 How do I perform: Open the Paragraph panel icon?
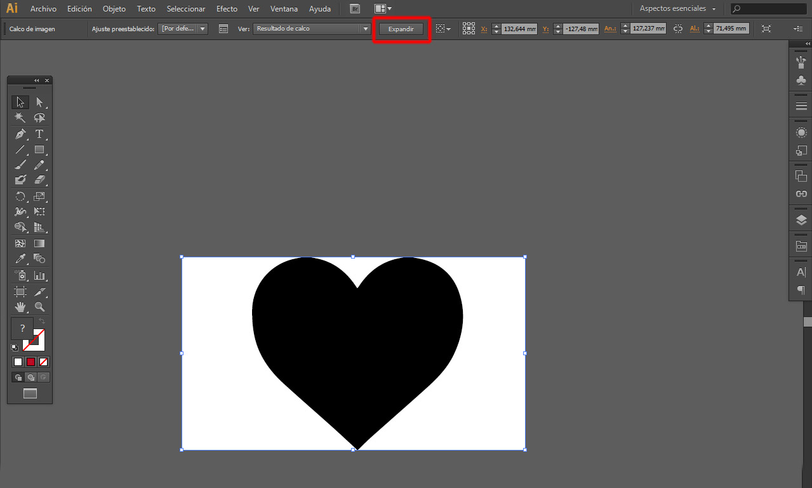tap(801, 290)
